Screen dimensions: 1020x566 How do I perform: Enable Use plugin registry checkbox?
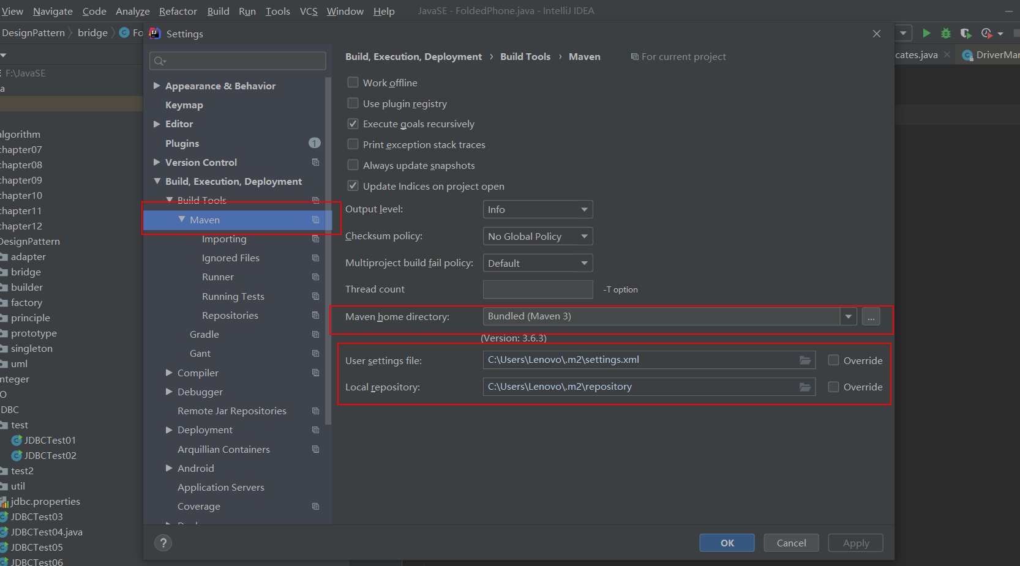353,103
